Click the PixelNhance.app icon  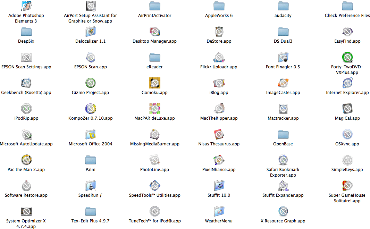(219, 160)
